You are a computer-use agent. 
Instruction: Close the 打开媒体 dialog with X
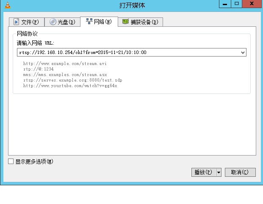coord(252,4)
